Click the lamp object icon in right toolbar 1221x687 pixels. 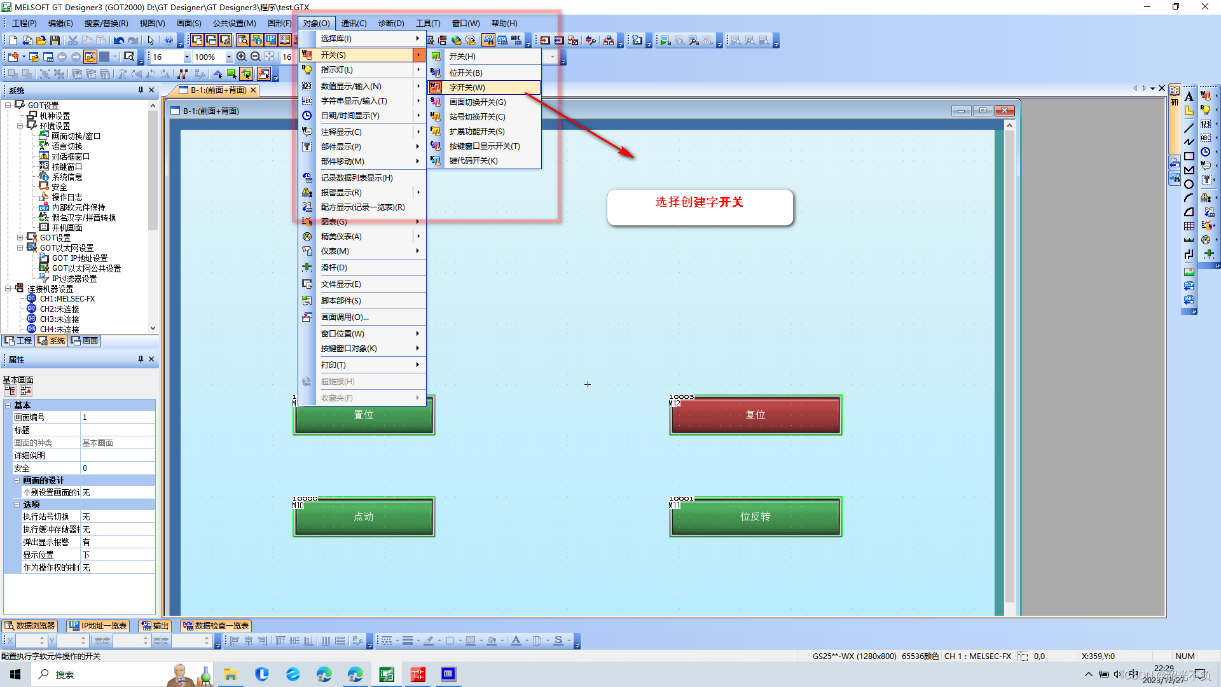pyautogui.click(x=1205, y=110)
